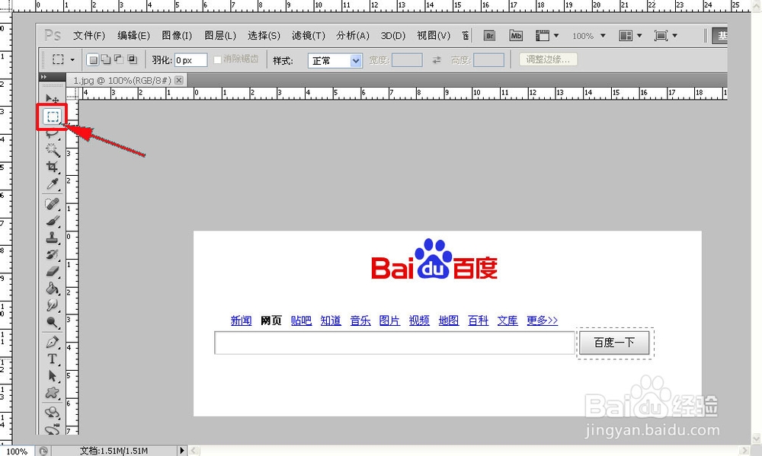The width and height of the screenshot is (762, 456).
Task: Select the Crop tool
Action: pos(53,167)
